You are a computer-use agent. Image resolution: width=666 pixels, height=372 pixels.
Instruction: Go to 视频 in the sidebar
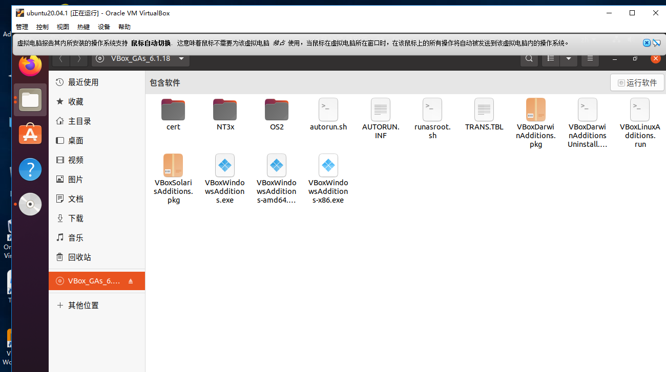coord(97,160)
